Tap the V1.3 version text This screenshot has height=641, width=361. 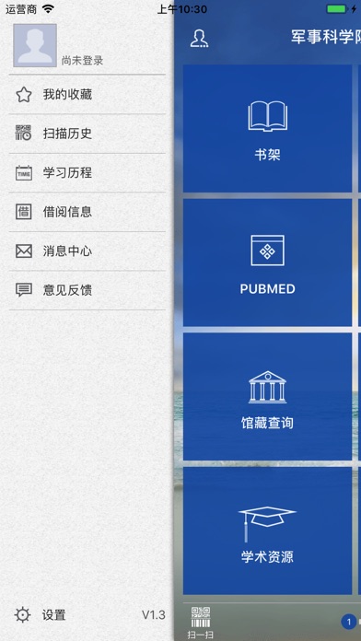click(153, 615)
